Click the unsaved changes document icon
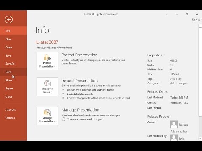This screenshot has height=151, width=202. pyautogui.click(x=64, y=119)
